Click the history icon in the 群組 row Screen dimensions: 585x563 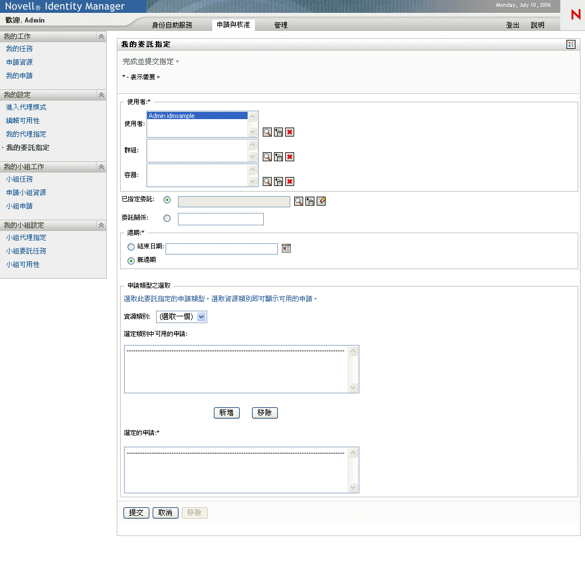[x=278, y=157]
